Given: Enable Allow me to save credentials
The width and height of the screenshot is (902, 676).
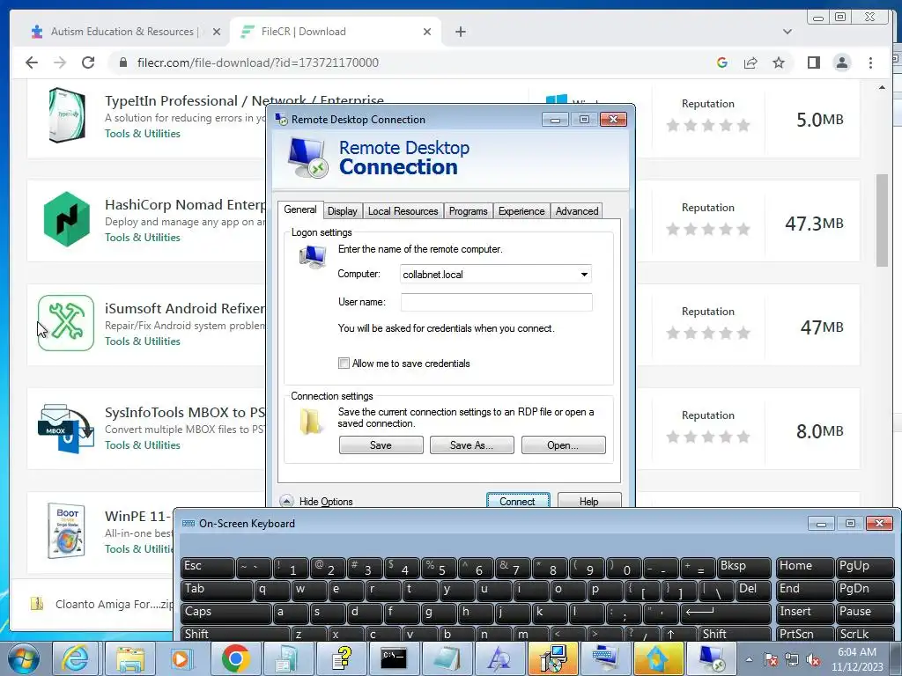Looking at the screenshot, I should point(344,364).
